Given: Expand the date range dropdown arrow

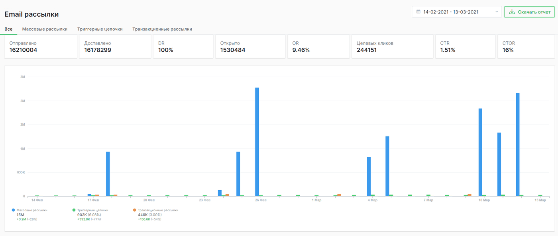Looking at the screenshot, I should [497, 12].
